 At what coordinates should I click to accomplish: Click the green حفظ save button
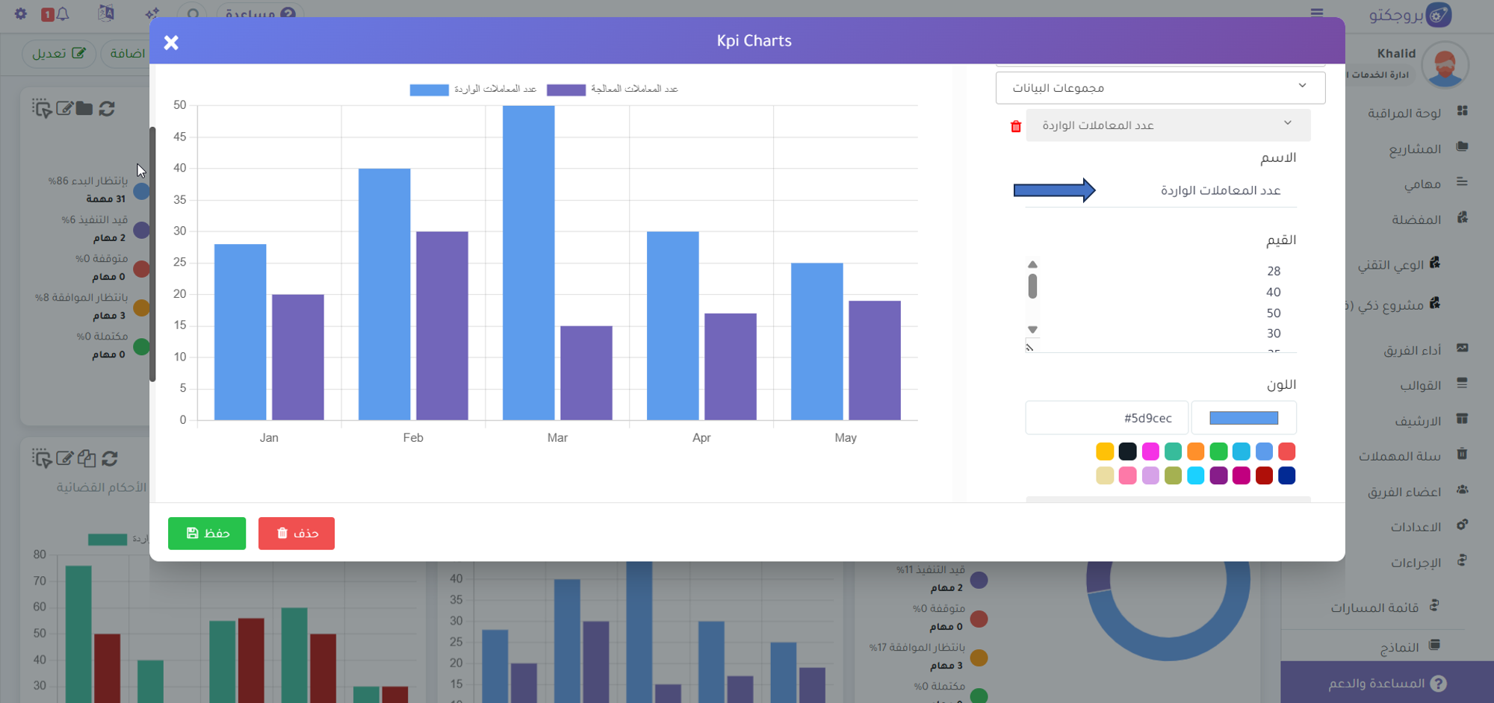click(x=207, y=534)
